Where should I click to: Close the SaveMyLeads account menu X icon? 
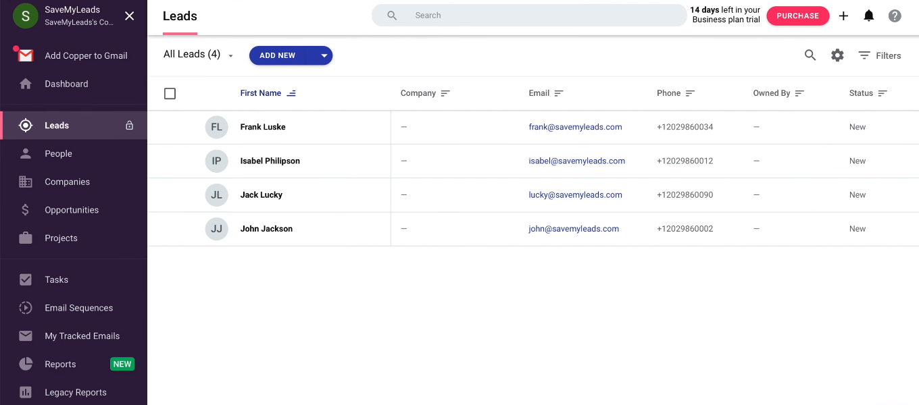(x=130, y=16)
